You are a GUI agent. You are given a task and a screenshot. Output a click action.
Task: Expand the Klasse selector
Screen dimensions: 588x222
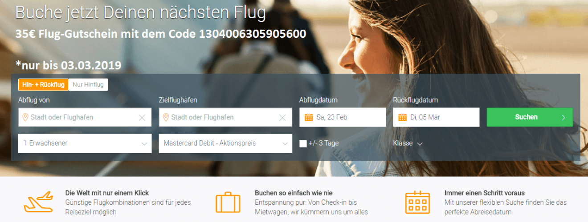click(408, 143)
